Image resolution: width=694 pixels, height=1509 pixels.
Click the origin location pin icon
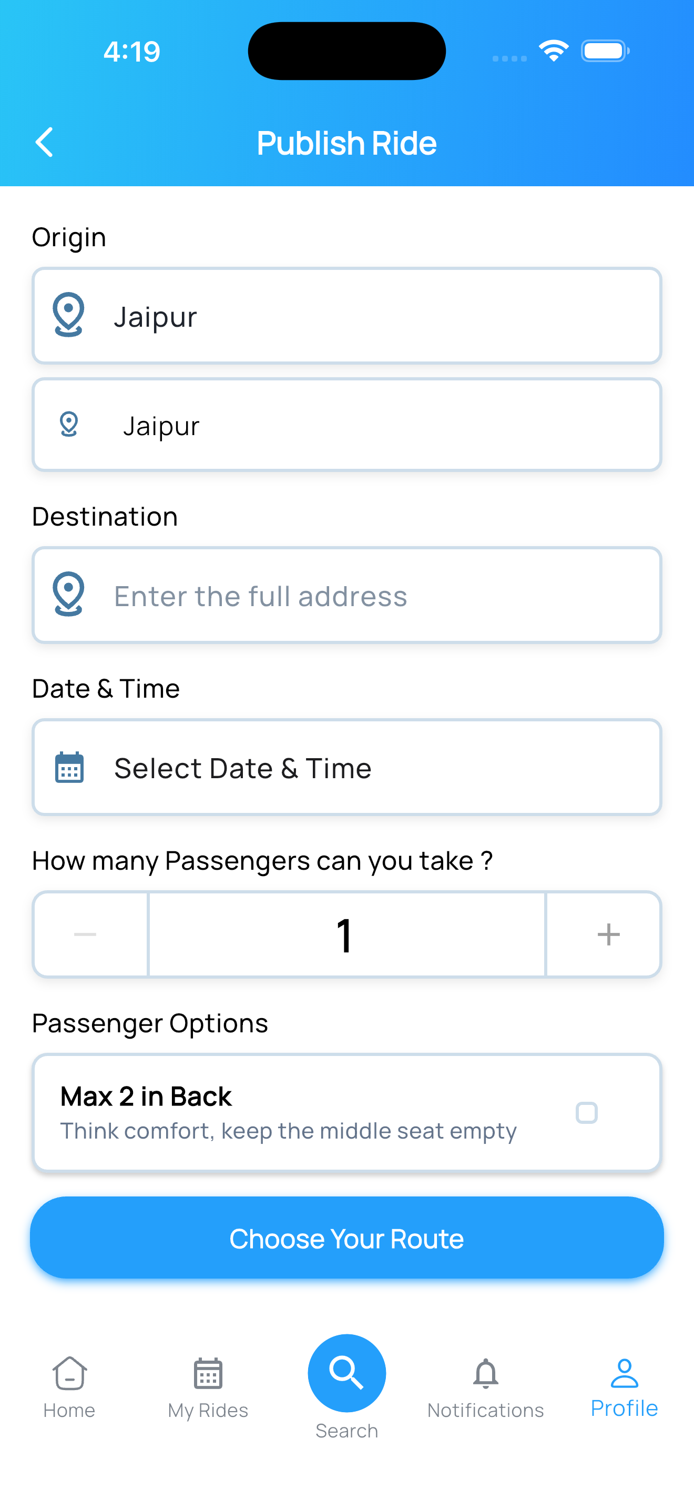[68, 315]
